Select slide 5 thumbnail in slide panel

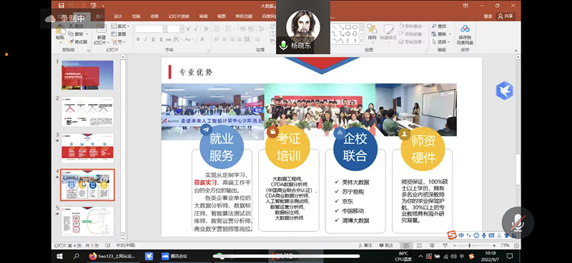point(87,221)
